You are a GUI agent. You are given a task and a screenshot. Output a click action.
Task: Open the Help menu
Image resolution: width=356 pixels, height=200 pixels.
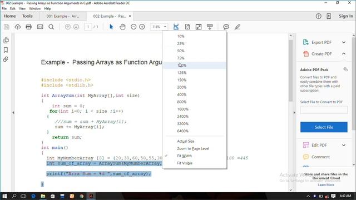click(47, 9)
